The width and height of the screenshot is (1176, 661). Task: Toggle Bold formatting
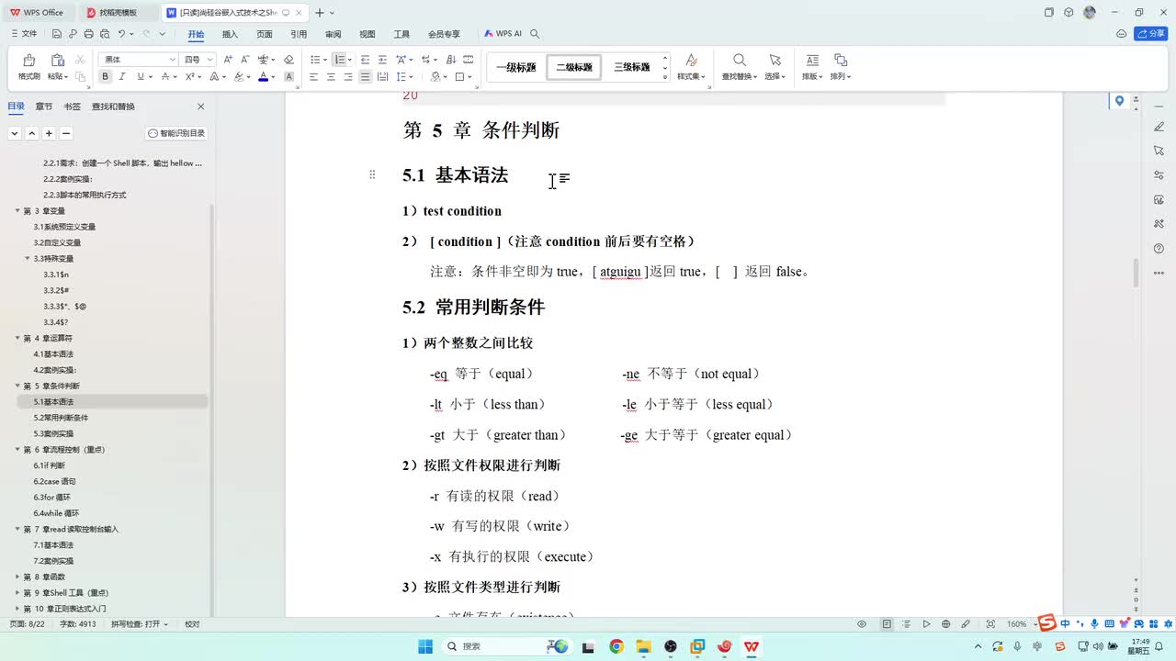[106, 77]
